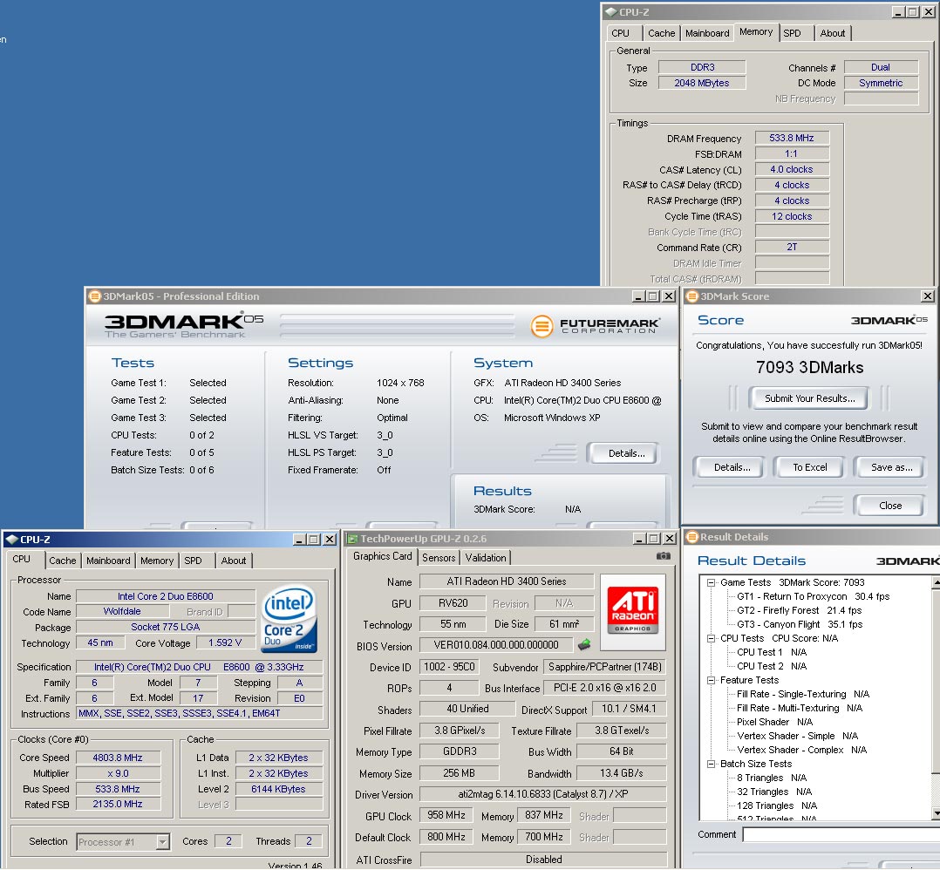Viewport: 940px width, 870px height.
Task: Click the Level 2 cache value 6144 KBytes
Action: click(x=279, y=789)
